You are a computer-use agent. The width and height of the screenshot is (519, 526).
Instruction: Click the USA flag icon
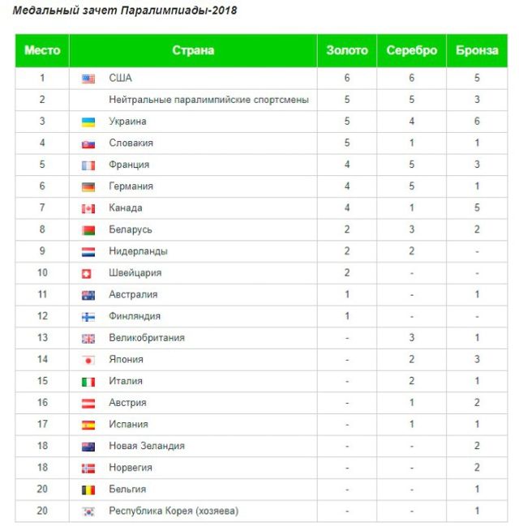[x=88, y=79]
